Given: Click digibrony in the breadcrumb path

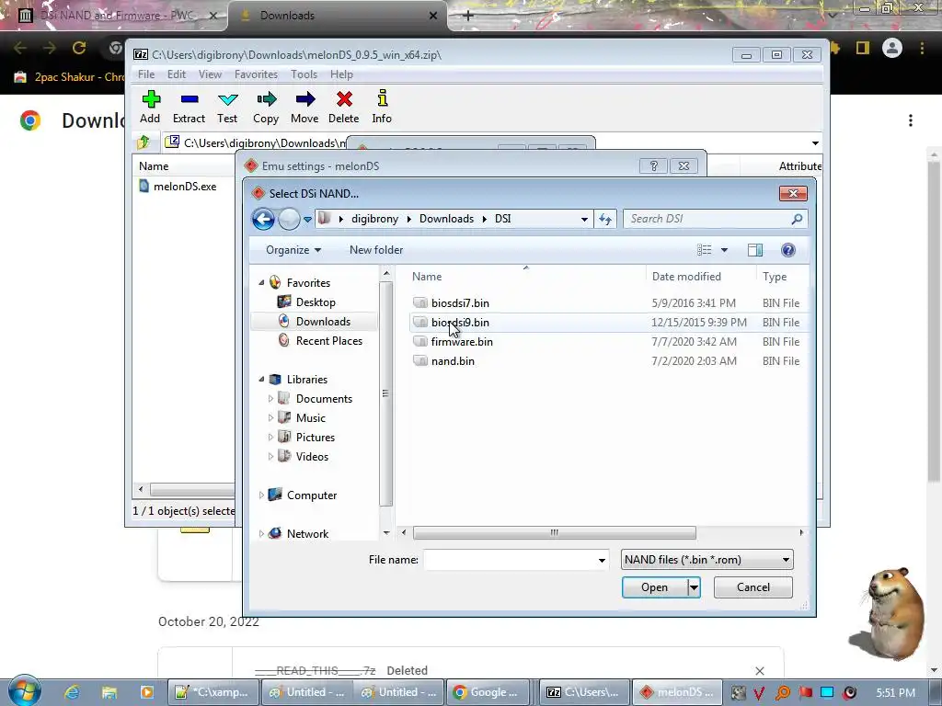Looking at the screenshot, I should pos(374,219).
